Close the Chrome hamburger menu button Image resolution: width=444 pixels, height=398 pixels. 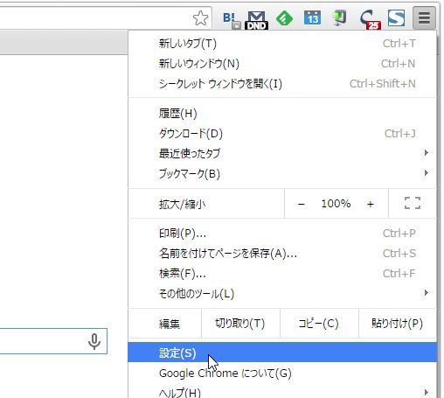point(424,18)
